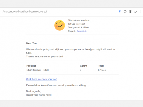Select the Short Sleeve T-Shirt product row
The height and width of the screenshot is (107, 143).
point(72,70)
